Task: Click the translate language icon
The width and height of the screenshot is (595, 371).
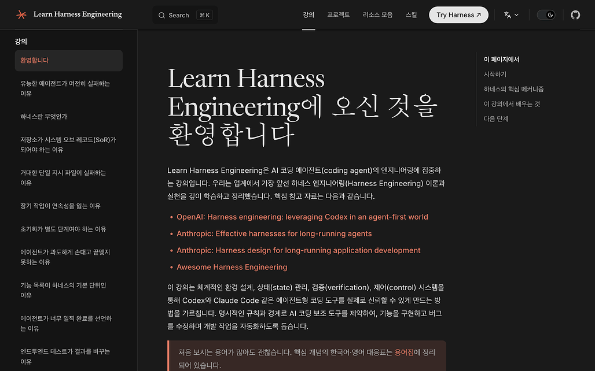Action: coord(508,15)
